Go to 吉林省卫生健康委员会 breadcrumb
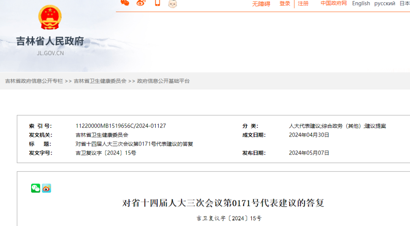 click(x=100, y=81)
